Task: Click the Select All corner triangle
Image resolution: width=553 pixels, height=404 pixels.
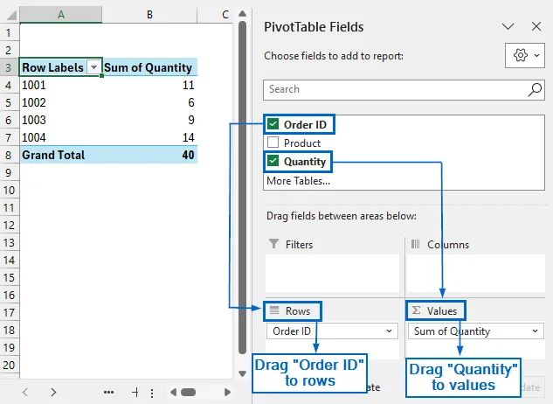Action: coord(11,15)
